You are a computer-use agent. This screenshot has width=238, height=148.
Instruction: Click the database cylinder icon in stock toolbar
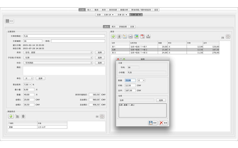coord(119,36)
